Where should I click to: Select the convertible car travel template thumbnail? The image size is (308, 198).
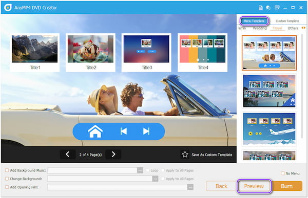click(x=269, y=53)
